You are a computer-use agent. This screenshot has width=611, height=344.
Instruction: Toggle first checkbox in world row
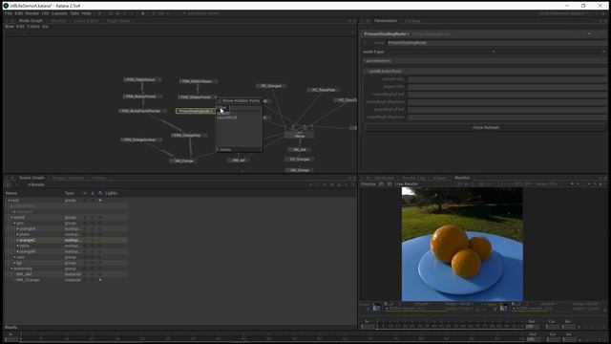[x=85, y=217]
